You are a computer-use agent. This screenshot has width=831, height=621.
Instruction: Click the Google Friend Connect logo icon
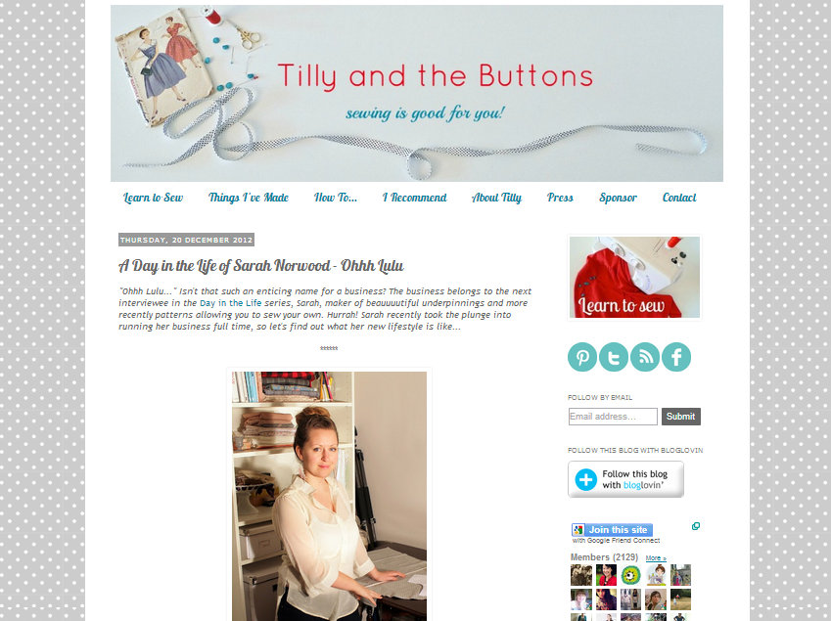click(x=578, y=529)
